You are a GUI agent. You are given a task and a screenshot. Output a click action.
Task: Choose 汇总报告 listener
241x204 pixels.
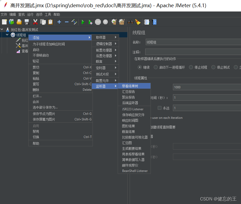pyautogui.click(x=134, y=92)
